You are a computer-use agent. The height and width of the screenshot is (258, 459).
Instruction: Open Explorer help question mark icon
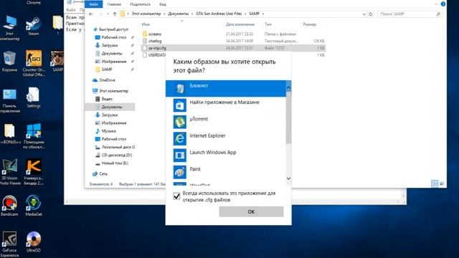443,4
